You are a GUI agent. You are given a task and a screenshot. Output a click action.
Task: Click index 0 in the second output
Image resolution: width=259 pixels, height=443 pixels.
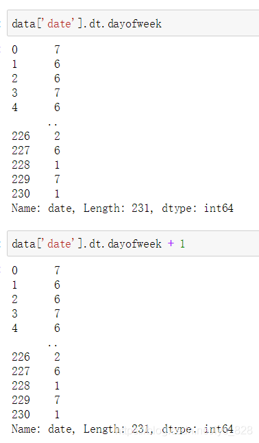[14, 271]
